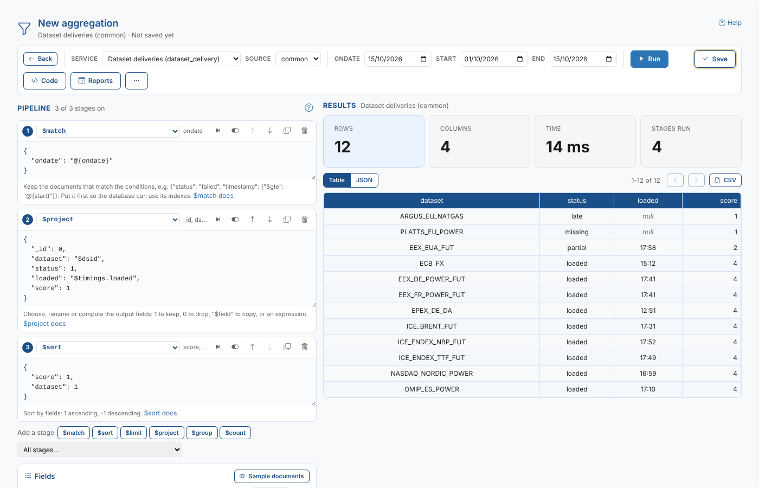Run pipeline up to the $sort stage
Viewport: 759px width, 488px height.
(x=218, y=347)
